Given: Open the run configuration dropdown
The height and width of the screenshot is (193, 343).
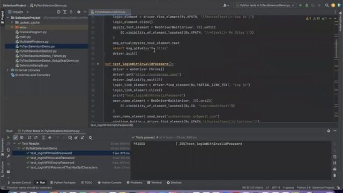Looking at the screenshot, I should click(x=265, y=5).
